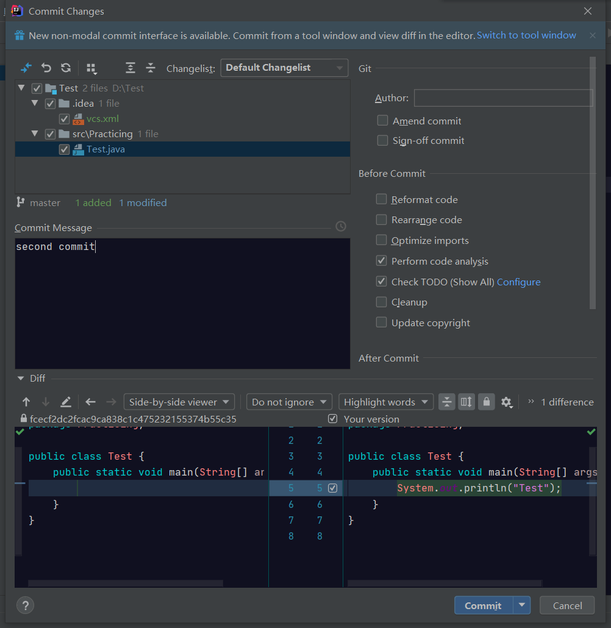Click the options panel vertical scrollbar
611x628 pixels.
[593, 183]
